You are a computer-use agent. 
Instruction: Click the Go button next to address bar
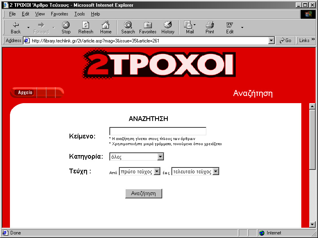tap(285, 40)
